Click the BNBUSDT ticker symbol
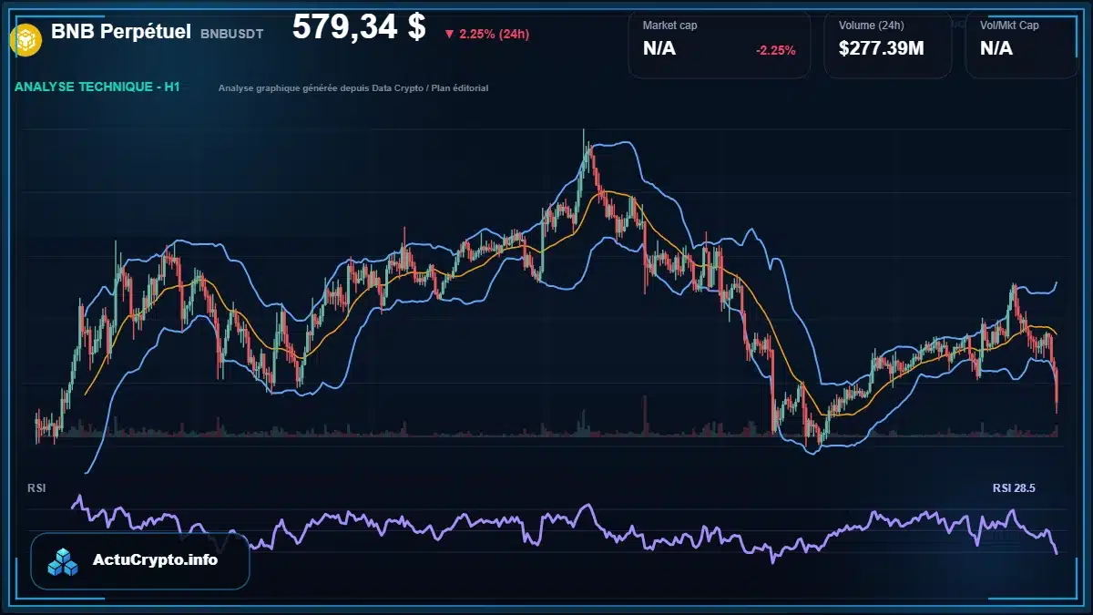1093x615 pixels. 231,34
